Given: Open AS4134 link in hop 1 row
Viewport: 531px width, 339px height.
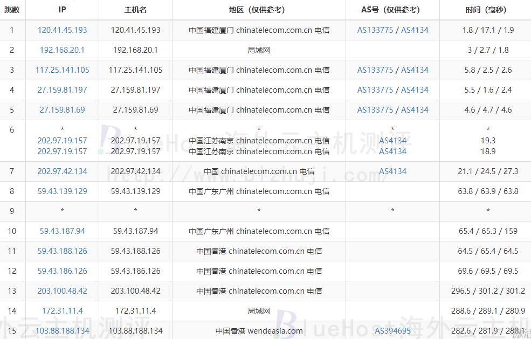Looking at the screenshot, I should pyautogui.click(x=415, y=30).
